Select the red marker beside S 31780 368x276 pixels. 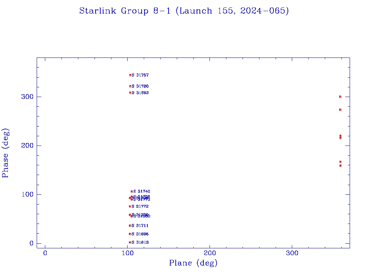tap(130, 86)
